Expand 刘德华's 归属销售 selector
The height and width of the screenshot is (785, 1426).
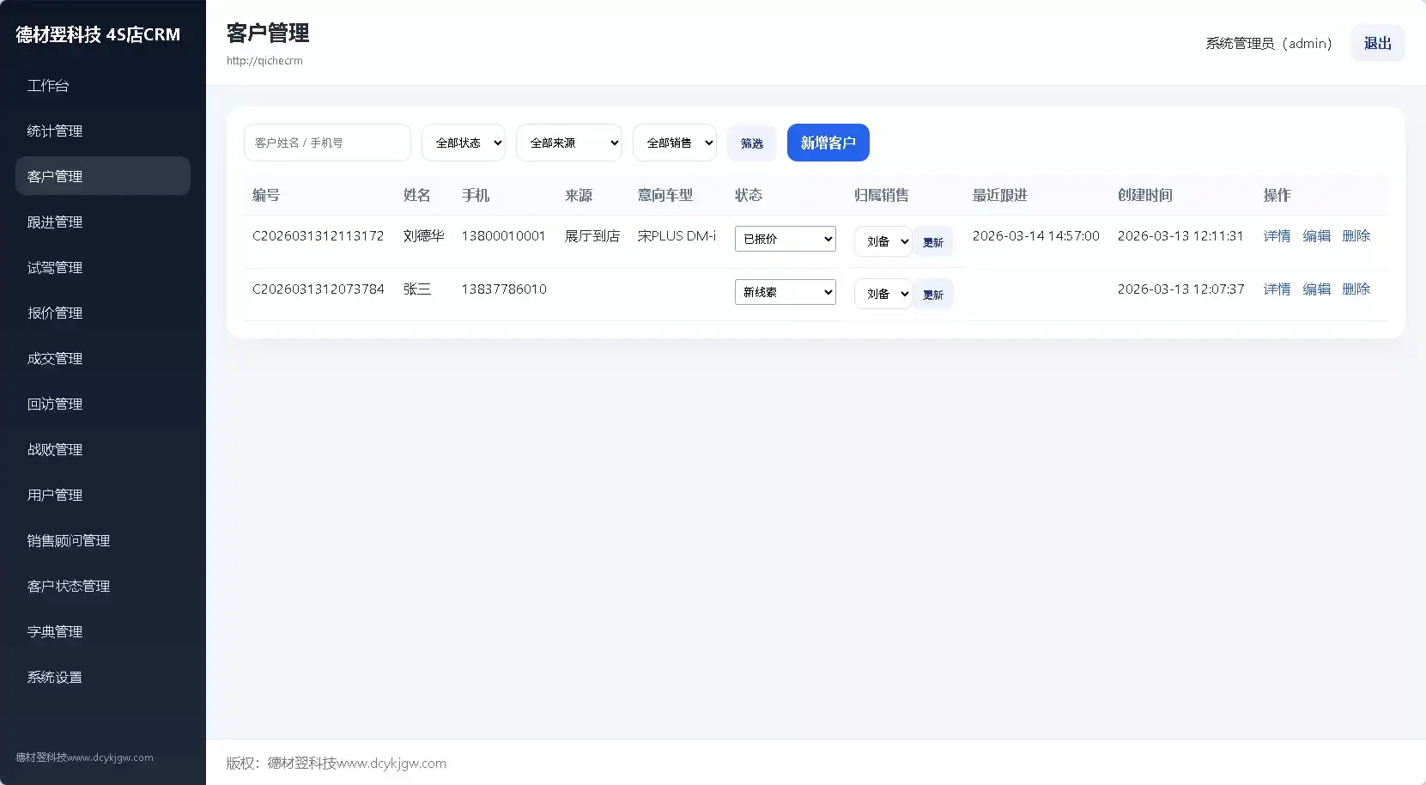click(x=883, y=241)
